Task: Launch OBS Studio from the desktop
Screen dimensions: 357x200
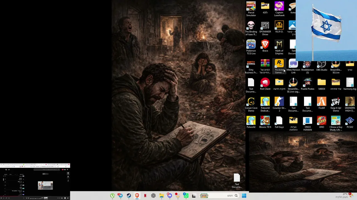Action: coord(322,66)
